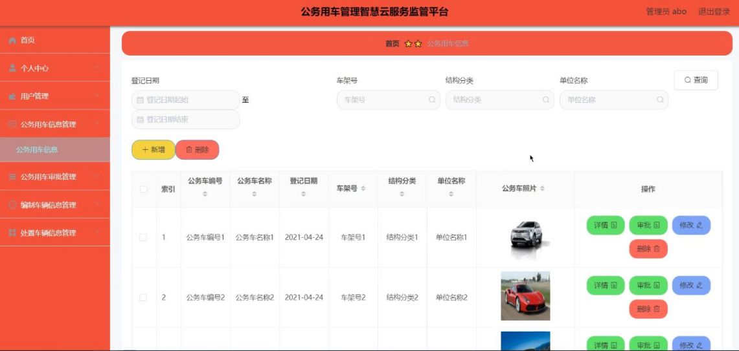The height and width of the screenshot is (351, 739).
Task: Collapse the 公务用车信息管理 menu chevron
Action: point(97,123)
